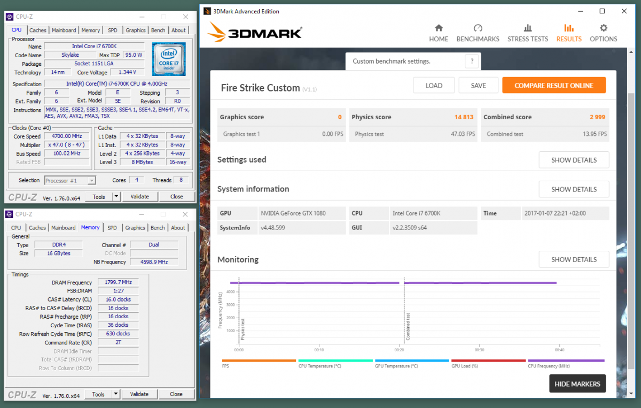Open STRESS TESTS in 3DMark
641x408 pixels.
tap(528, 33)
